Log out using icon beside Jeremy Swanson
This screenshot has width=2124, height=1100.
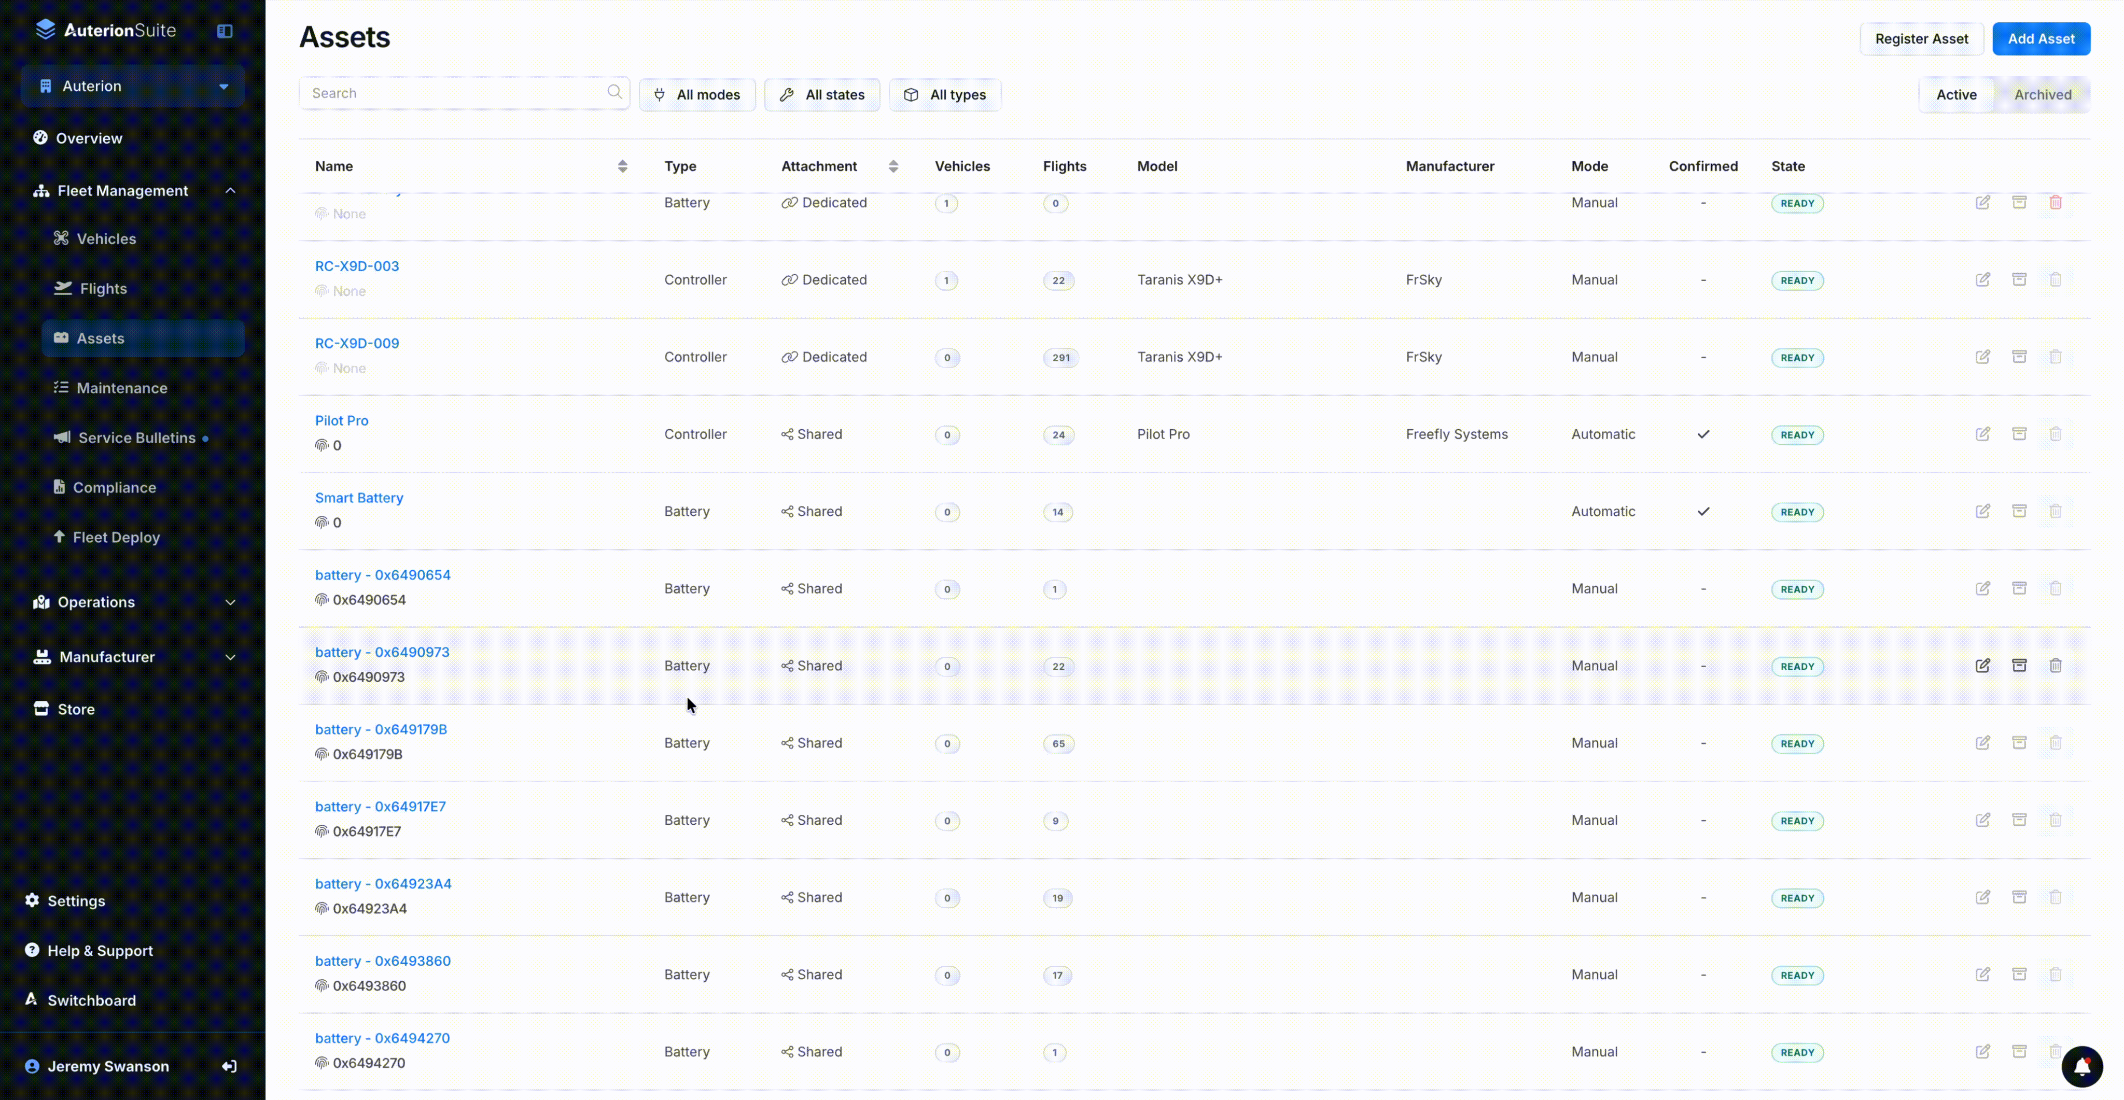pos(229,1066)
